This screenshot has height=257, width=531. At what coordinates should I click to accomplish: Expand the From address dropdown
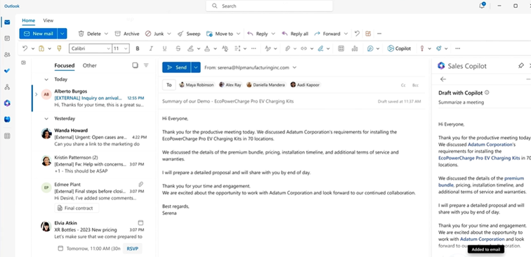[x=294, y=67]
